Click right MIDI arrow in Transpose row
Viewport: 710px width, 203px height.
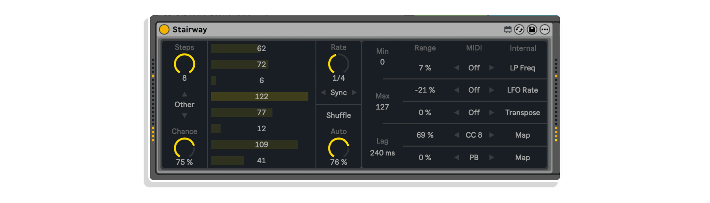(491, 112)
